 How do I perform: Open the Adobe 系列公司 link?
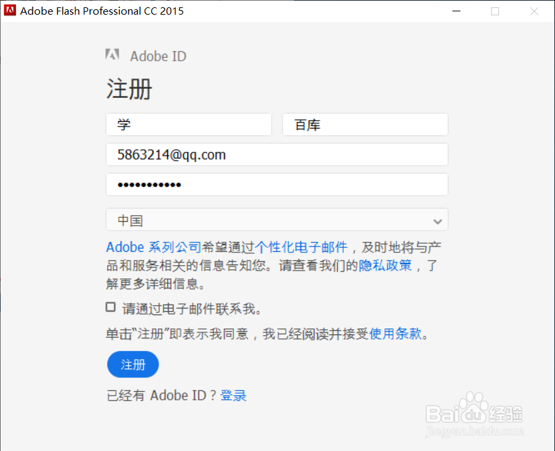[154, 247]
